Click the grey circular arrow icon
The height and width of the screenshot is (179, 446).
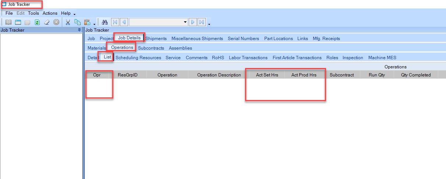[56, 22]
